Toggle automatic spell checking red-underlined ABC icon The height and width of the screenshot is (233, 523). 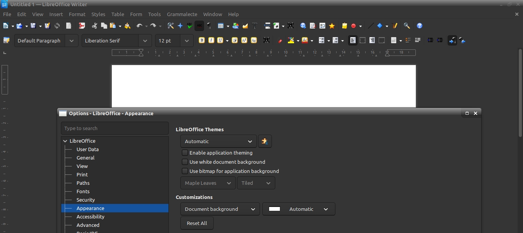pos(199,26)
